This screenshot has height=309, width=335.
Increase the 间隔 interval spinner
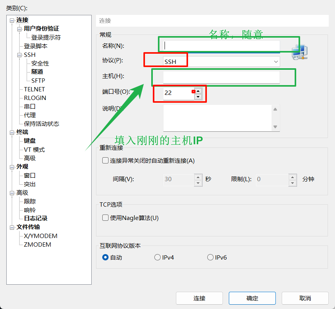(x=198, y=177)
